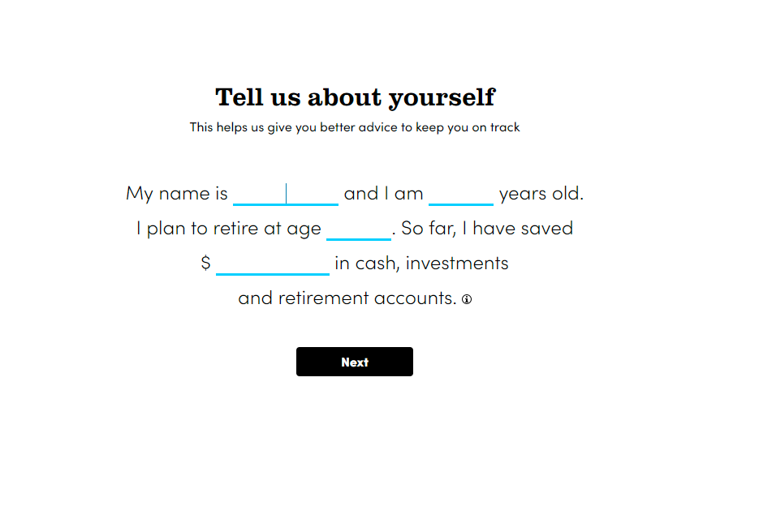Click the dollar sign before savings field

(x=205, y=263)
